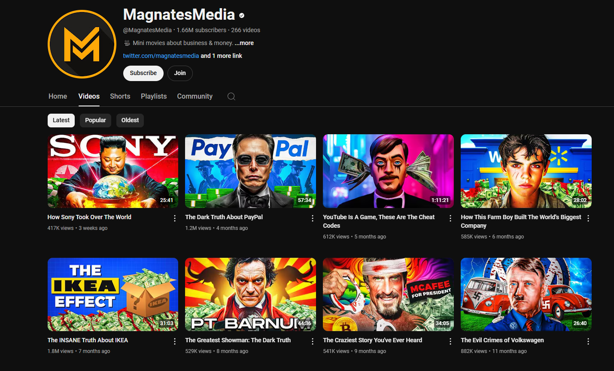
Task: Open title 'The INSANE Truth About IKEA'
Action: (88, 340)
